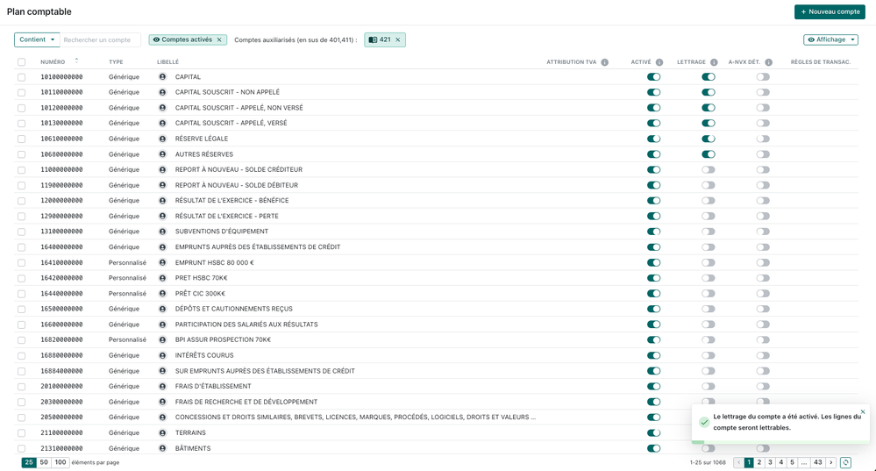
Task: Disable Activé toggle for CAPITAL account
Action: pos(653,77)
